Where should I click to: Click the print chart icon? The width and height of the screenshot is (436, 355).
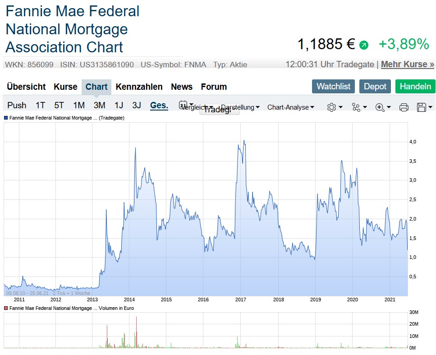[404, 107]
